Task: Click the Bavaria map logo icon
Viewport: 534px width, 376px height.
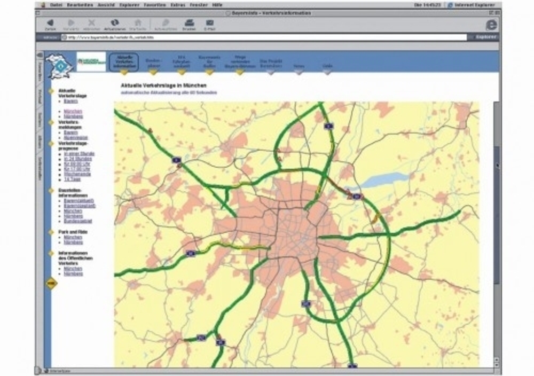Action: click(59, 66)
